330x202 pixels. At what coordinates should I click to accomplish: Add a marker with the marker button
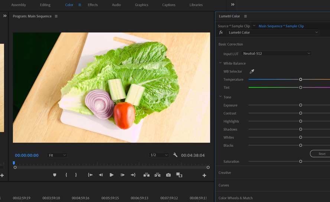point(55,175)
